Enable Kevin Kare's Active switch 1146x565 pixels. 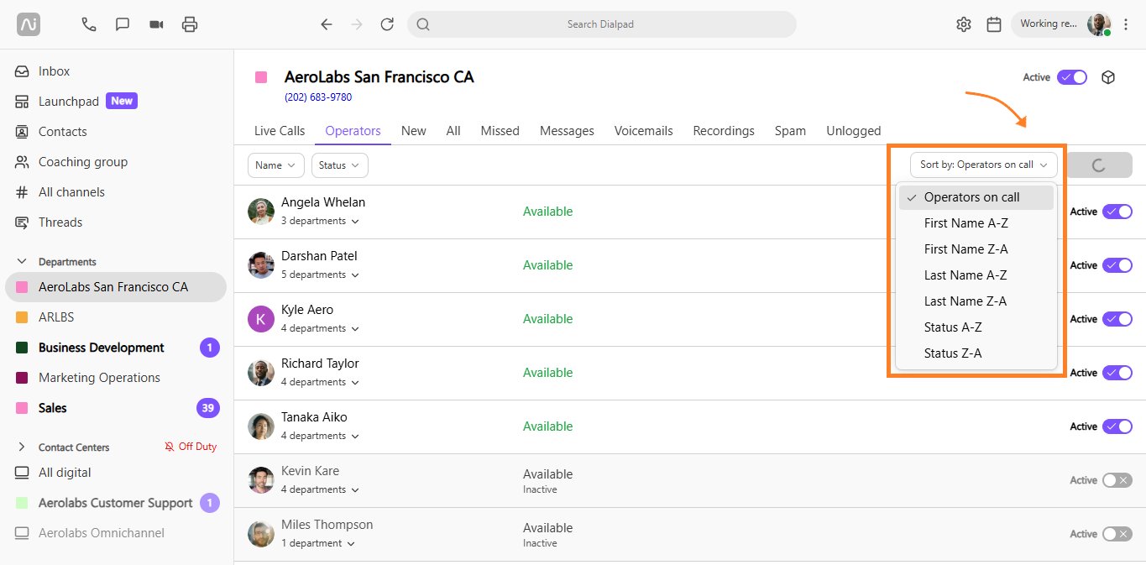pos(1117,480)
